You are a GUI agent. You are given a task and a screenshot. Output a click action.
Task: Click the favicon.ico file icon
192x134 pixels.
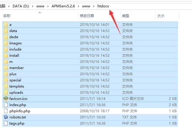click(x=6, y=98)
